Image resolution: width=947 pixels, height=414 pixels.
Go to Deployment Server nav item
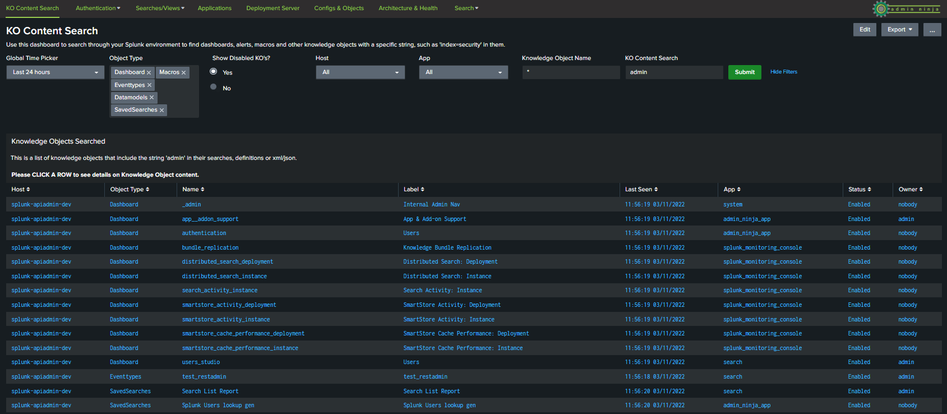point(273,8)
